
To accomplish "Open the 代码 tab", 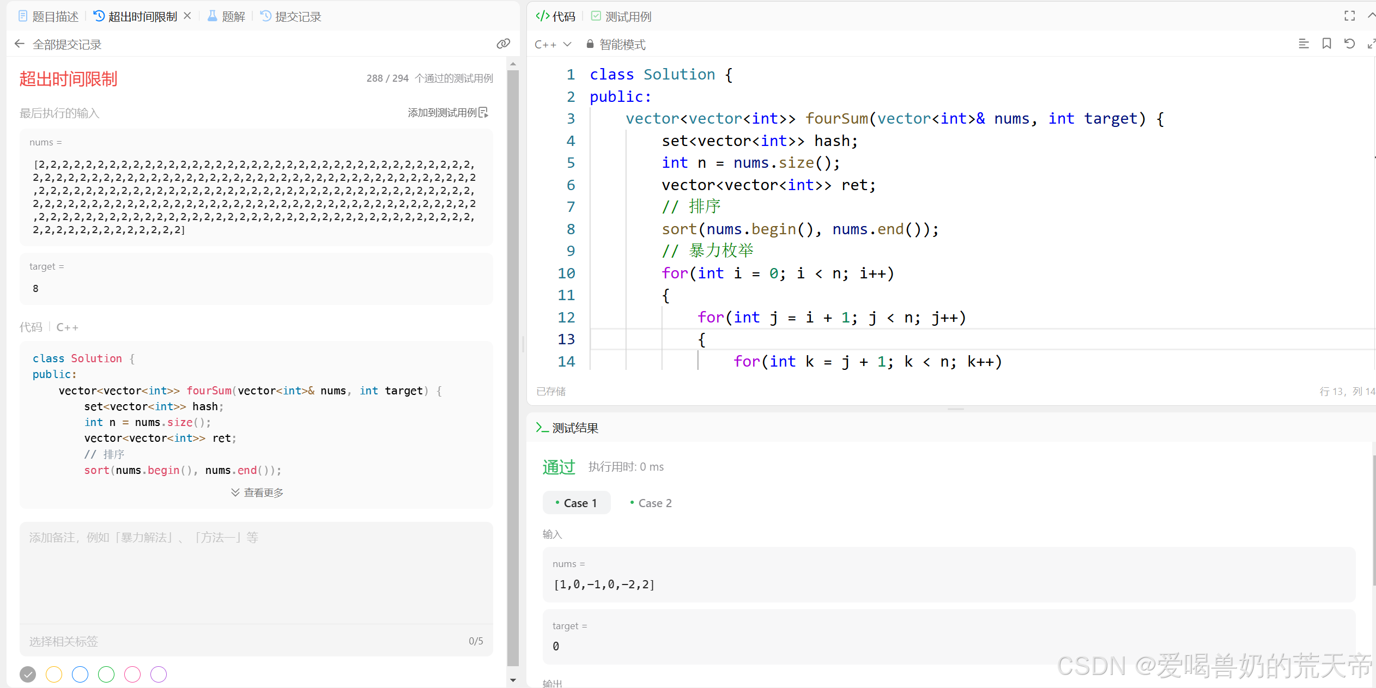I will 555,16.
